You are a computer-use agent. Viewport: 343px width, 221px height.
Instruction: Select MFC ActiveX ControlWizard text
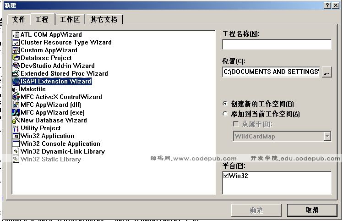pyautogui.click(x=61, y=97)
